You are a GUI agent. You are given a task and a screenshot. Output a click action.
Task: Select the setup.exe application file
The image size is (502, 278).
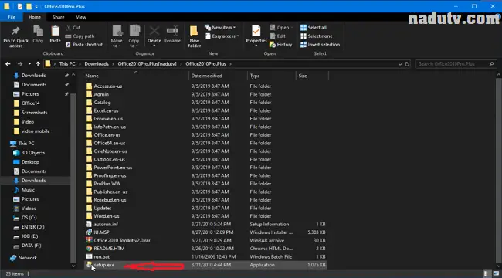pyautogui.click(x=205, y=265)
